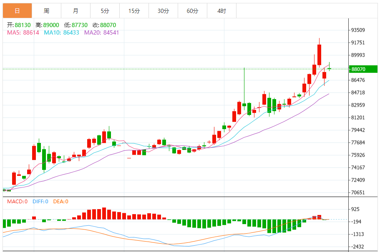Select the 周 weekly chart tab
The width and height of the screenshot is (380, 252).
click(x=46, y=11)
